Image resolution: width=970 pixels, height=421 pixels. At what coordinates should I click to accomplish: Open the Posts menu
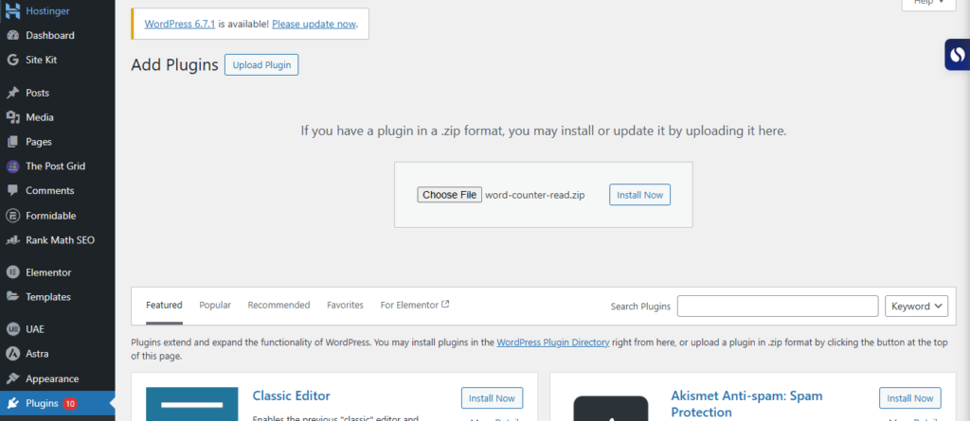[x=38, y=93]
